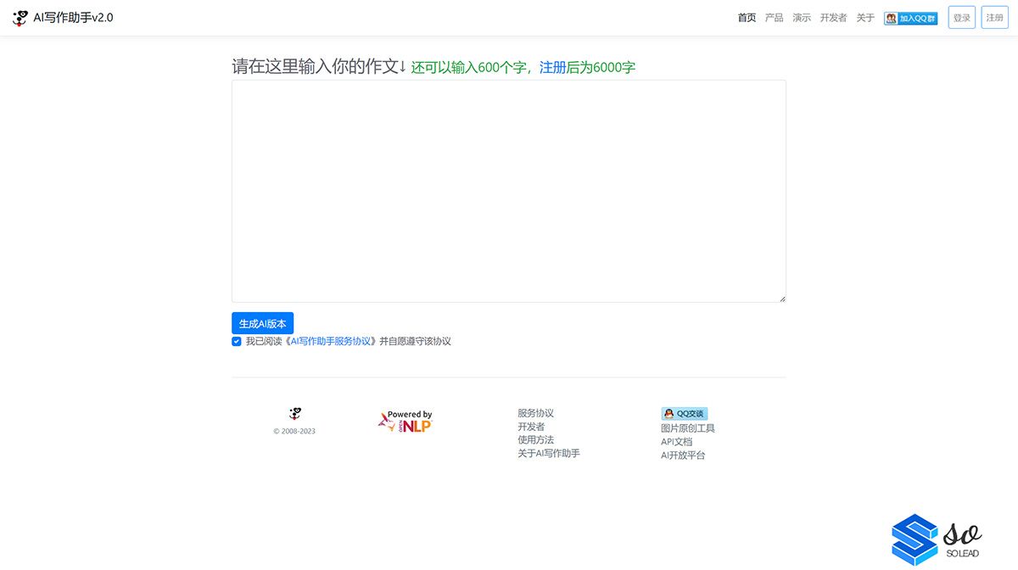
Task: Open the footer 开发者 link
Action: pos(531,427)
